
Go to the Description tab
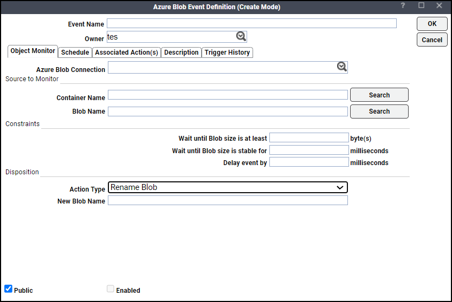tap(182, 52)
